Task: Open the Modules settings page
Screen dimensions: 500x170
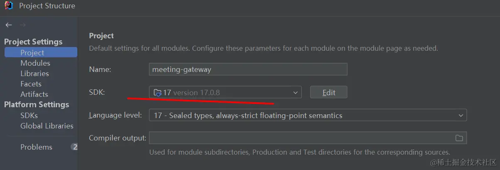Action: [x=35, y=63]
